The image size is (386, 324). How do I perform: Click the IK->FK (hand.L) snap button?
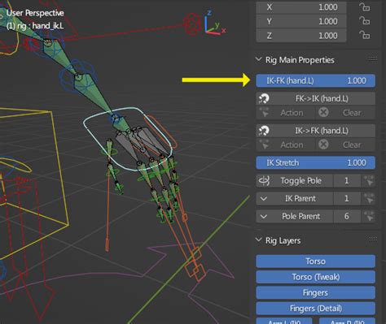coord(316,131)
